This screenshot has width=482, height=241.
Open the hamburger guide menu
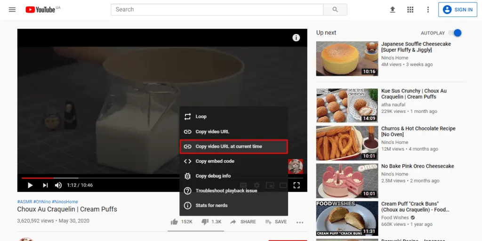pos(12,9)
